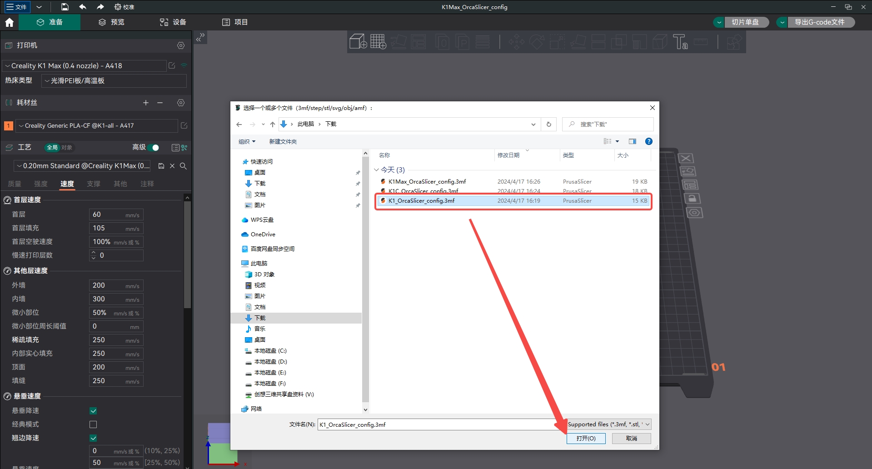Select OneDrive in the navigation tree
Image resolution: width=872 pixels, height=469 pixels.
click(263, 234)
